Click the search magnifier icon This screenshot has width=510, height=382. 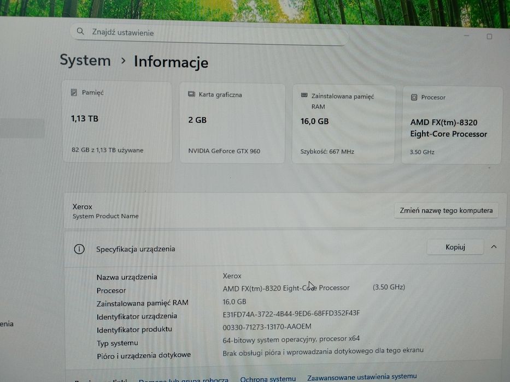click(x=80, y=32)
